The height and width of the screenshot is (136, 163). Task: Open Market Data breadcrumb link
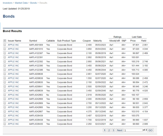pos(21,3)
